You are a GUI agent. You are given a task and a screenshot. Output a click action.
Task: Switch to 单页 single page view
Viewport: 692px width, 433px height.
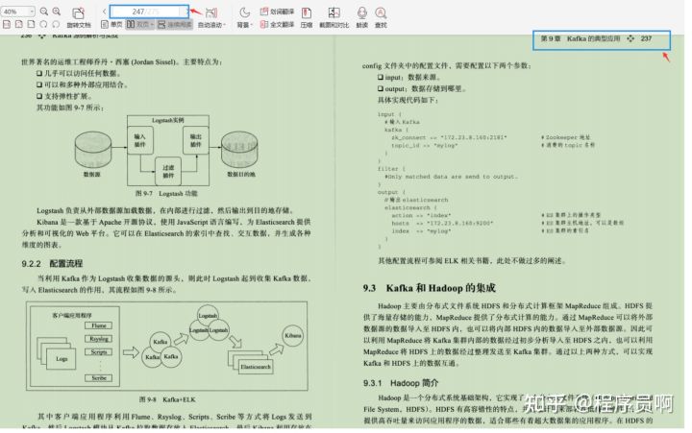point(111,25)
